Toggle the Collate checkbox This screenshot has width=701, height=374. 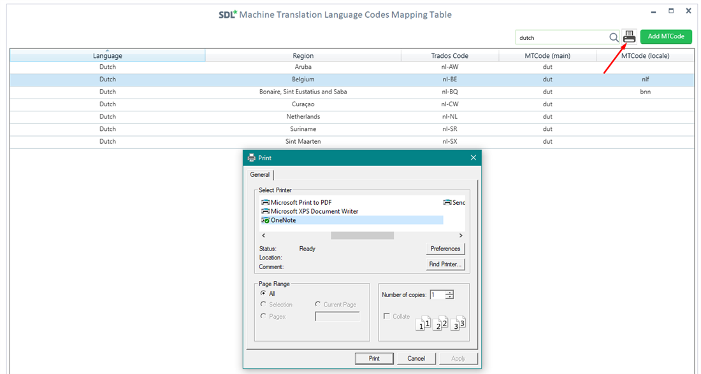(387, 316)
